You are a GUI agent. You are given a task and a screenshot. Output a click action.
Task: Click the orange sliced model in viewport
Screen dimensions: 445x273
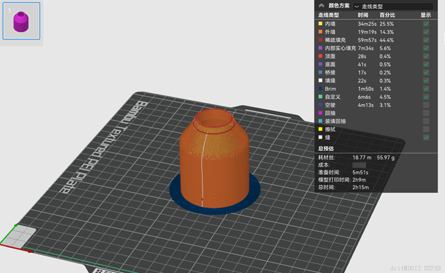pos(215,162)
